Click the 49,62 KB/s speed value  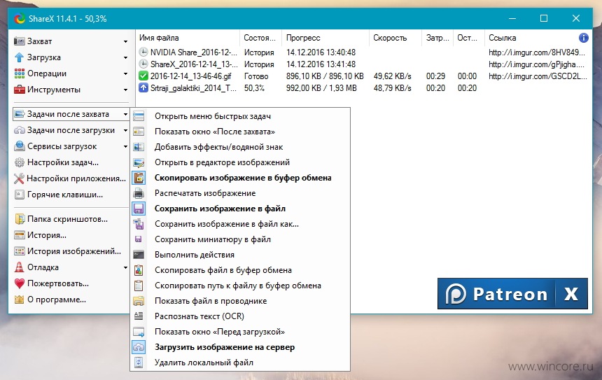[x=393, y=76]
